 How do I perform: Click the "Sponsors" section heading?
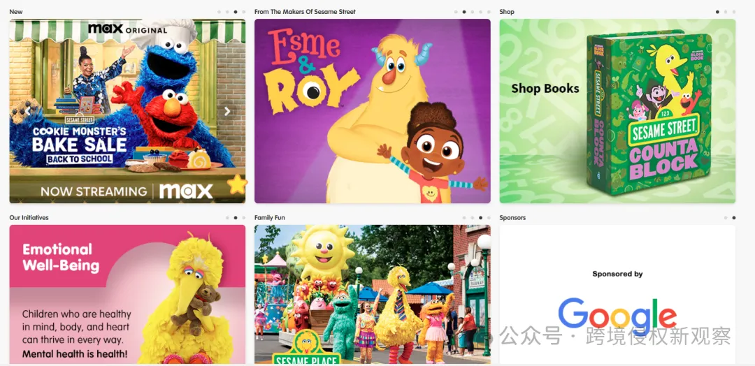tap(512, 218)
